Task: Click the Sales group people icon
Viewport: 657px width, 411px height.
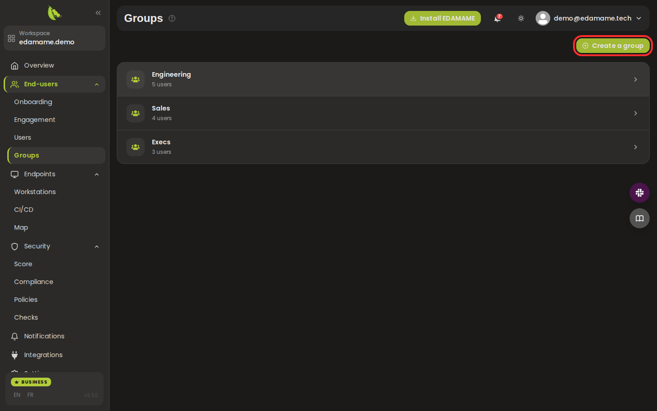Action: (136, 113)
